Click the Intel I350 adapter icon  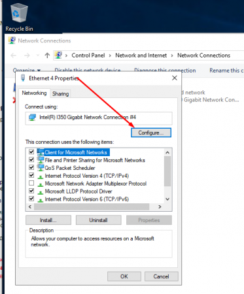tap(32, 118)
